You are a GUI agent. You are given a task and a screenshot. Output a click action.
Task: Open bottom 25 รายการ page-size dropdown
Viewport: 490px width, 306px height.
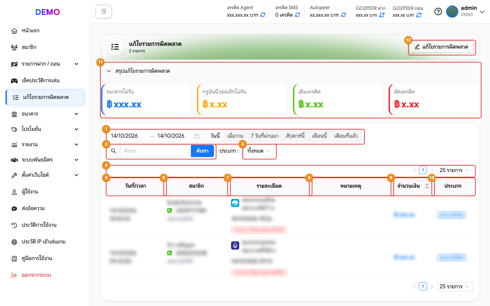coord(455,287)
